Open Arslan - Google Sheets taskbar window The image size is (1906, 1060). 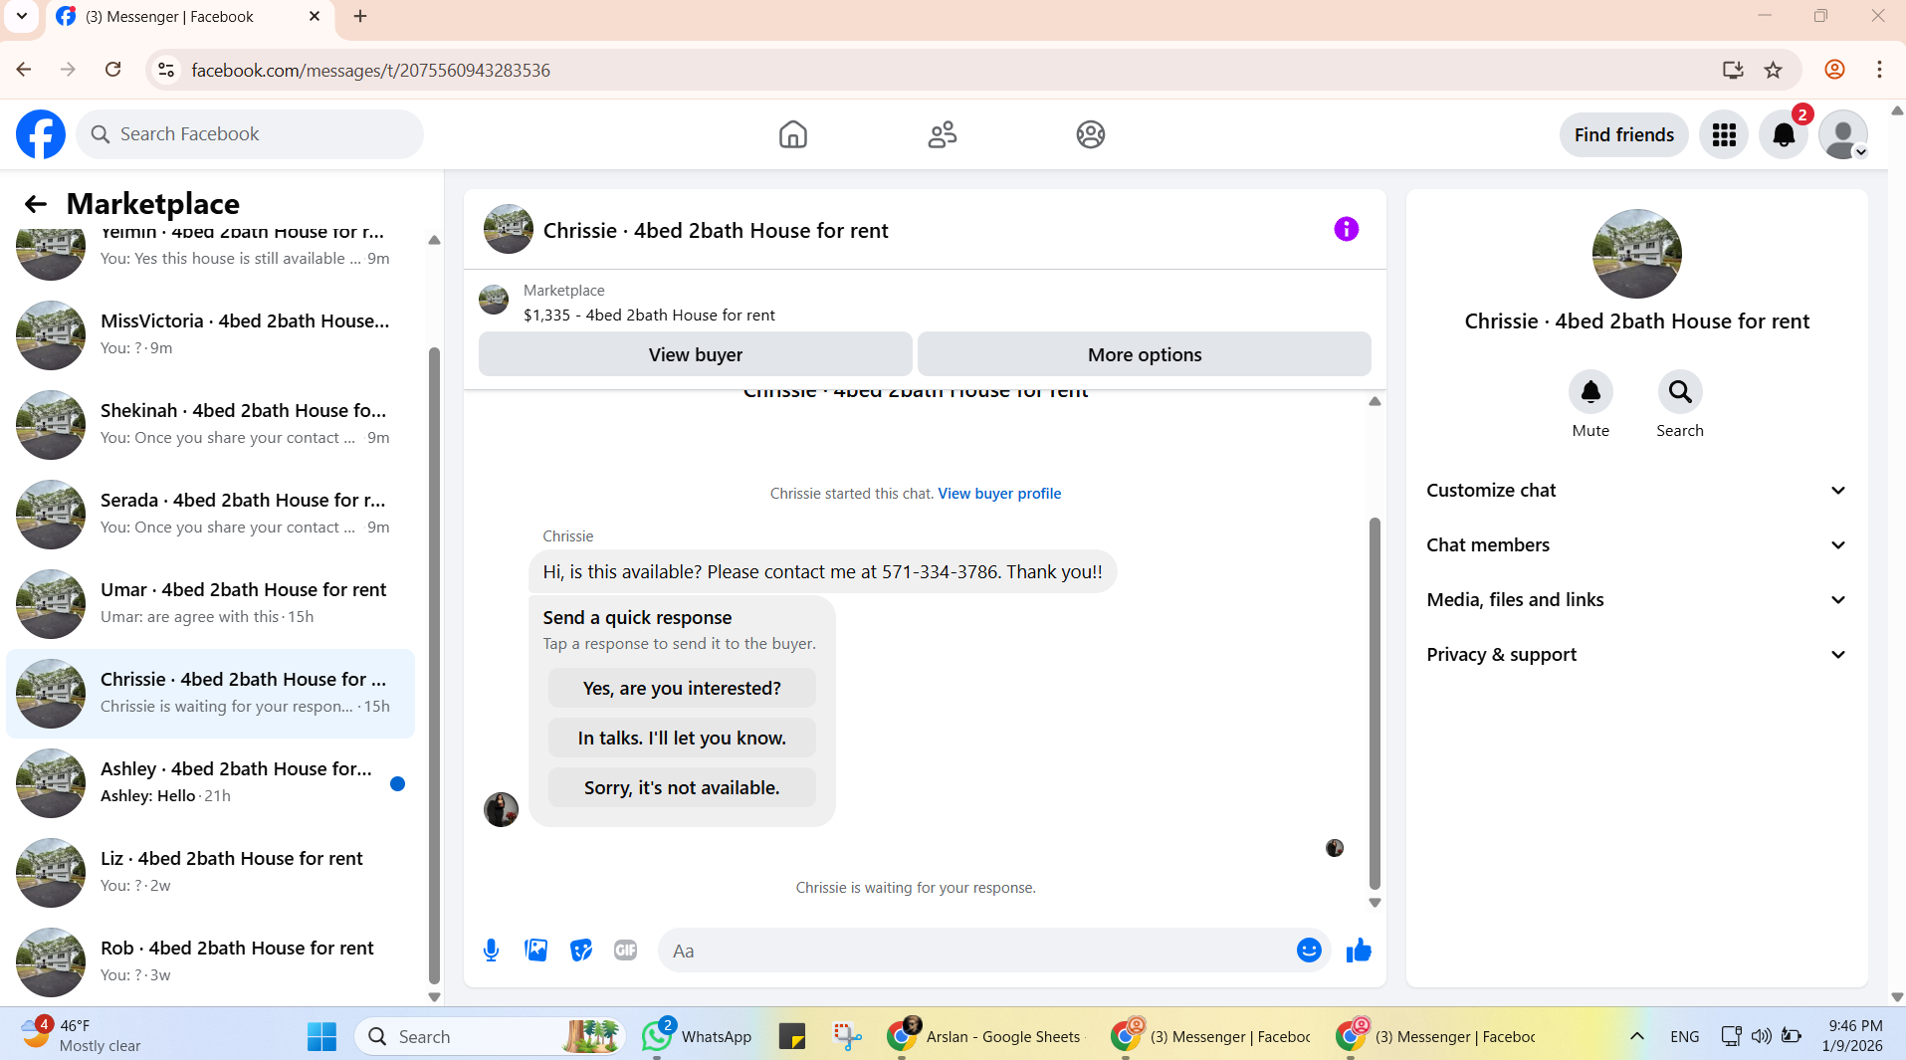tap(985, 1036)
